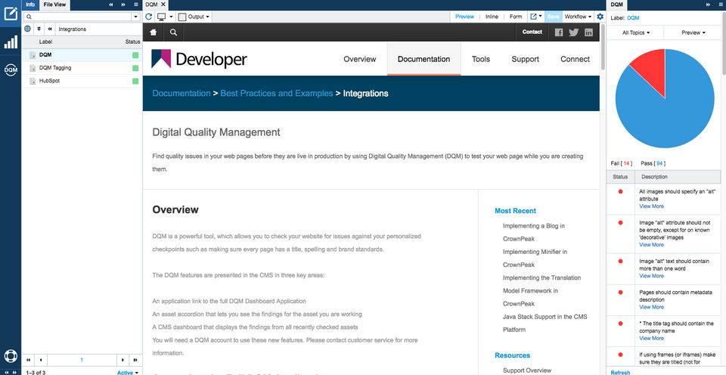The height and width of the screenshot is (375, 726).
Task: Click the Save button
Action: tap(553, 17)
